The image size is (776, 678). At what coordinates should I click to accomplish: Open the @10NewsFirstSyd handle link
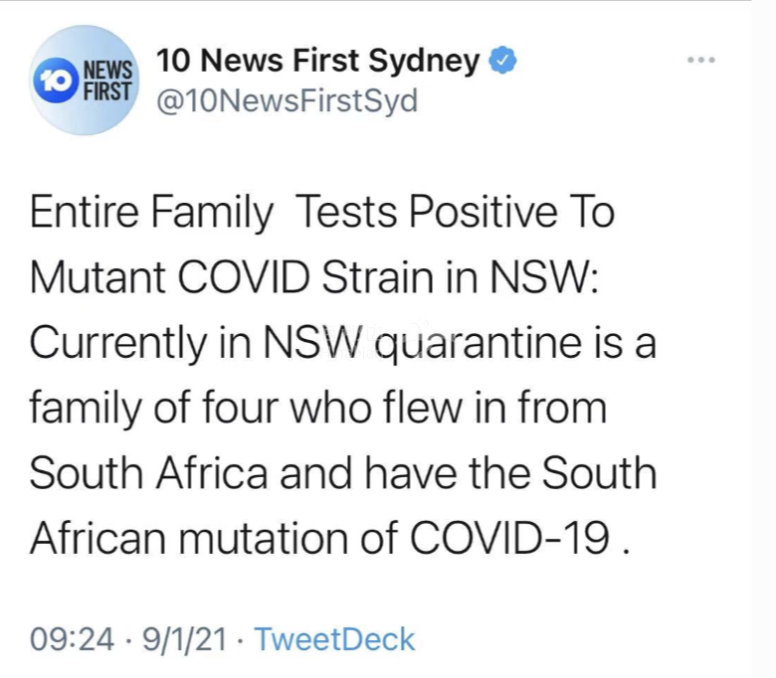[x=288, y=100]
